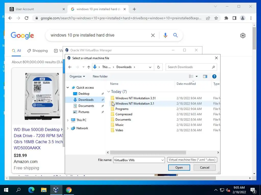
Task: Share this page icon in Chrome
Action: tap(208, 18)
